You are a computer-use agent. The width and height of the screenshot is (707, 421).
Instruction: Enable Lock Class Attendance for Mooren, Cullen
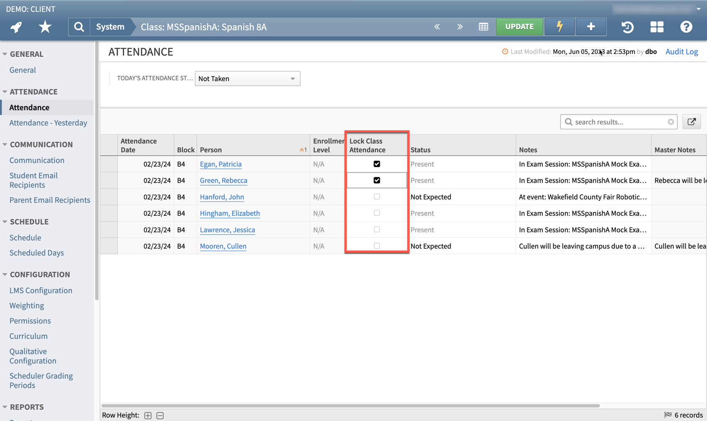pos(377,245)
